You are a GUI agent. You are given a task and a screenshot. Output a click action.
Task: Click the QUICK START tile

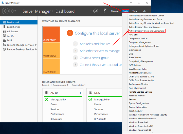51,34
